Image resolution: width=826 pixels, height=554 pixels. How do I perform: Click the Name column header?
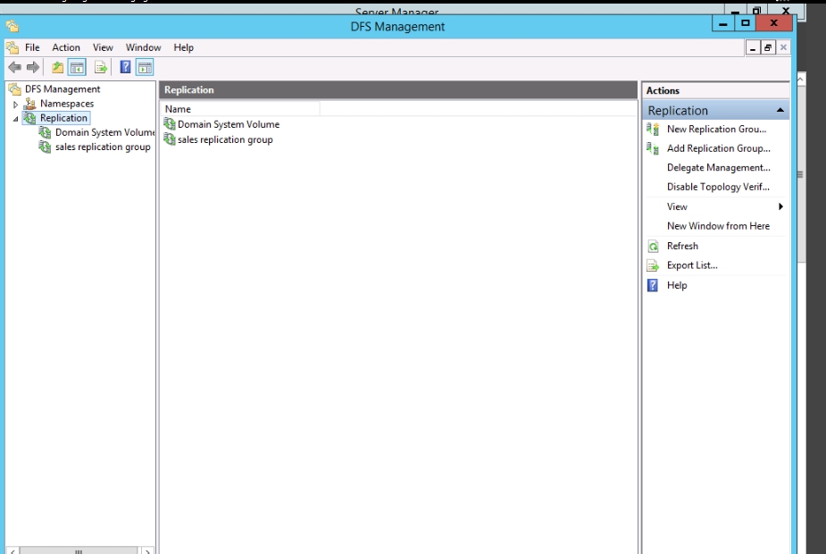(x=239, y=109)
